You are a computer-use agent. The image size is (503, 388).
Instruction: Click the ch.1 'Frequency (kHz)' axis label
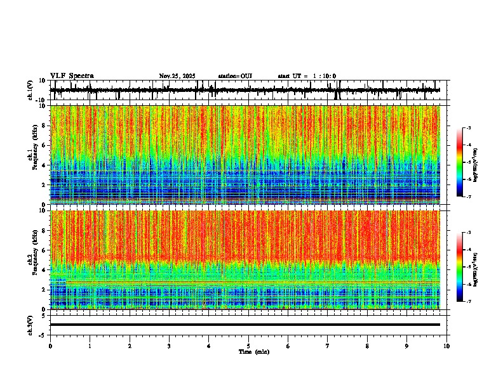35,147
